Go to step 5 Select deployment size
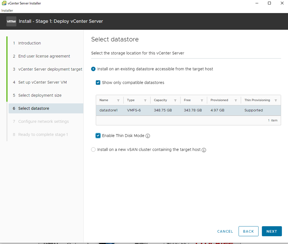The height and width of the screenshot is (244, 288). pyautogui.click(x=40, y=95)
